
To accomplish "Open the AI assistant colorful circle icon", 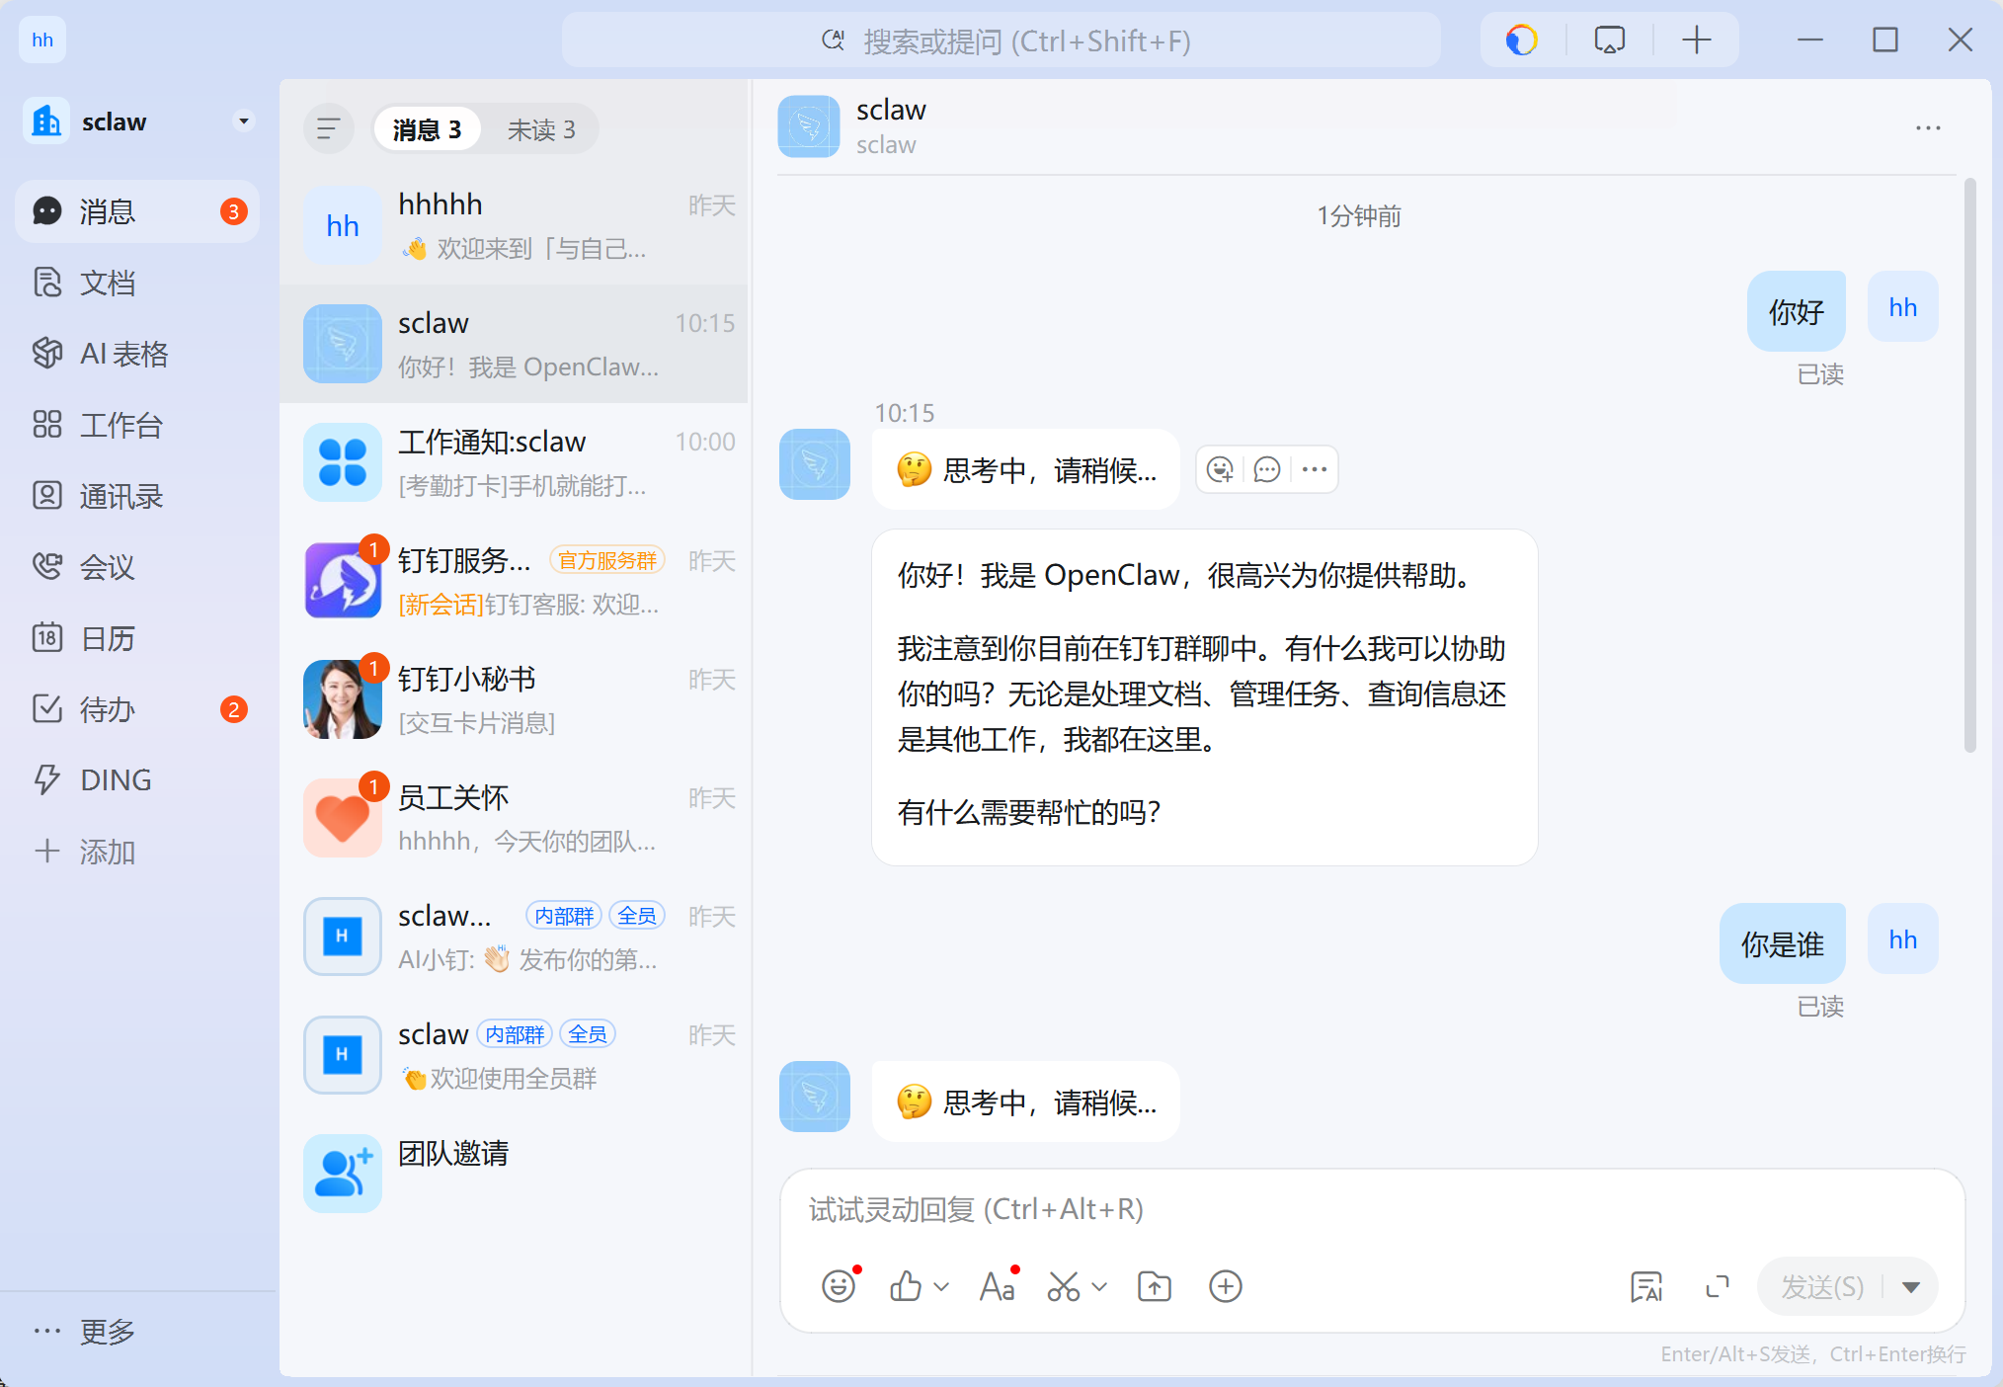I will 1521,41.
